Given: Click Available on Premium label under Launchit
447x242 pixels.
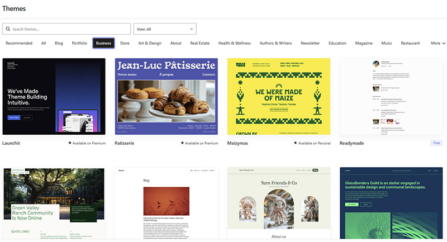Looking at the screenshot, I should [89, 143].
